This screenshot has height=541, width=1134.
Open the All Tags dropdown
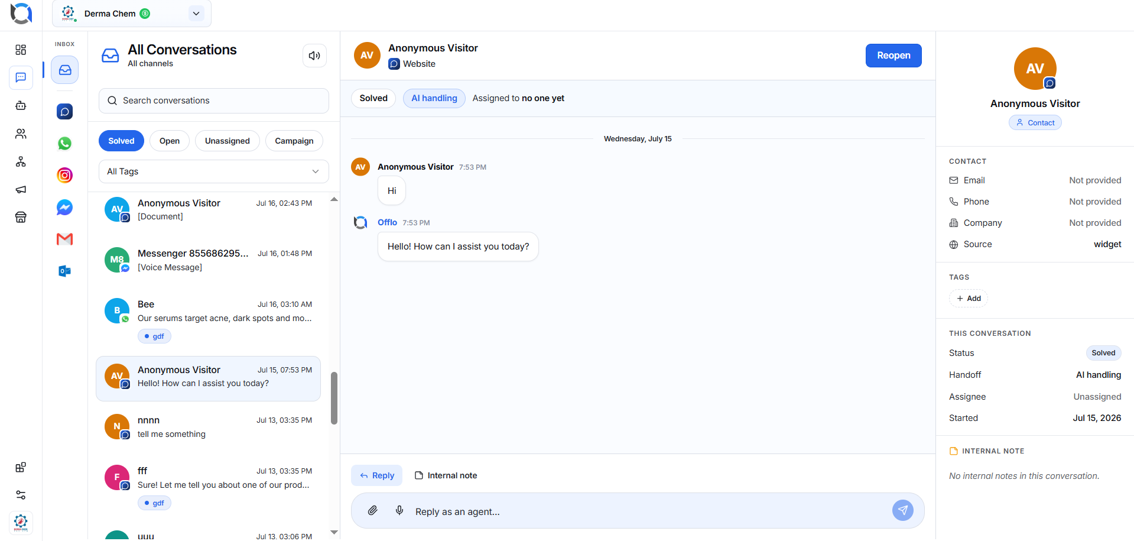214,171
